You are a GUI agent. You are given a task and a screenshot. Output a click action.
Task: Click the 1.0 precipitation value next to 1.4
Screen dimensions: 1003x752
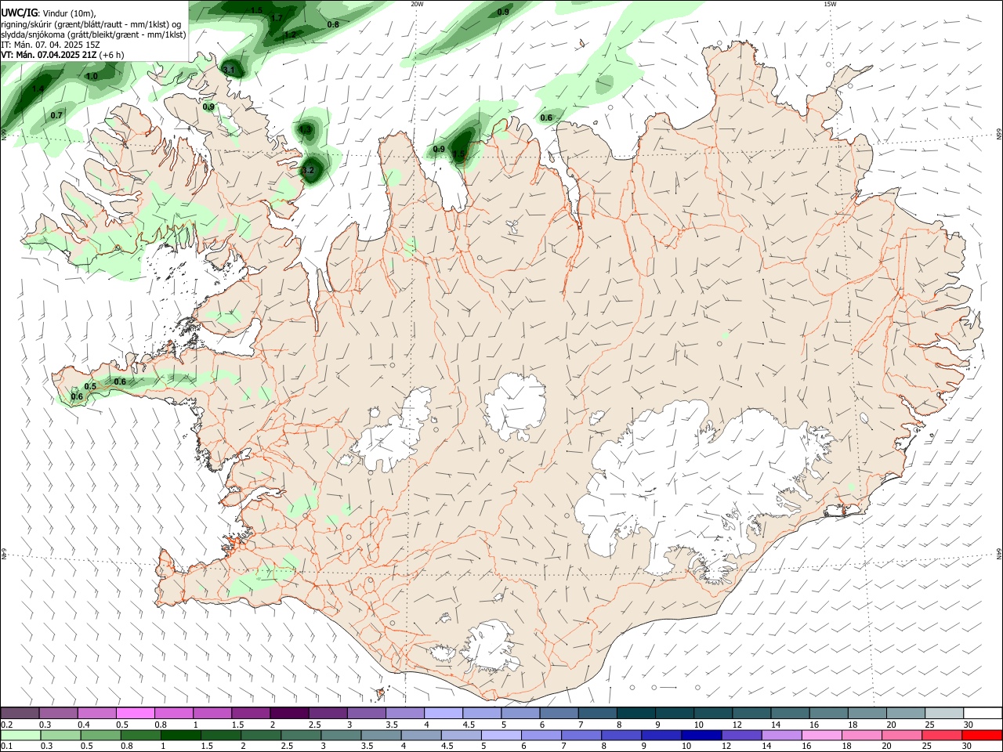tap(92, 77)
